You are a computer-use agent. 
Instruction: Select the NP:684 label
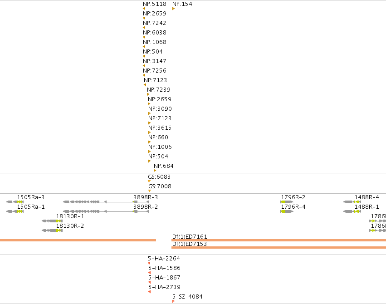(x=164, y=166)
